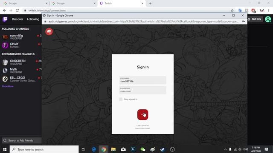Click the red Riot sign-in arrow button
The image size is (273, 153).
pos(142,115)
